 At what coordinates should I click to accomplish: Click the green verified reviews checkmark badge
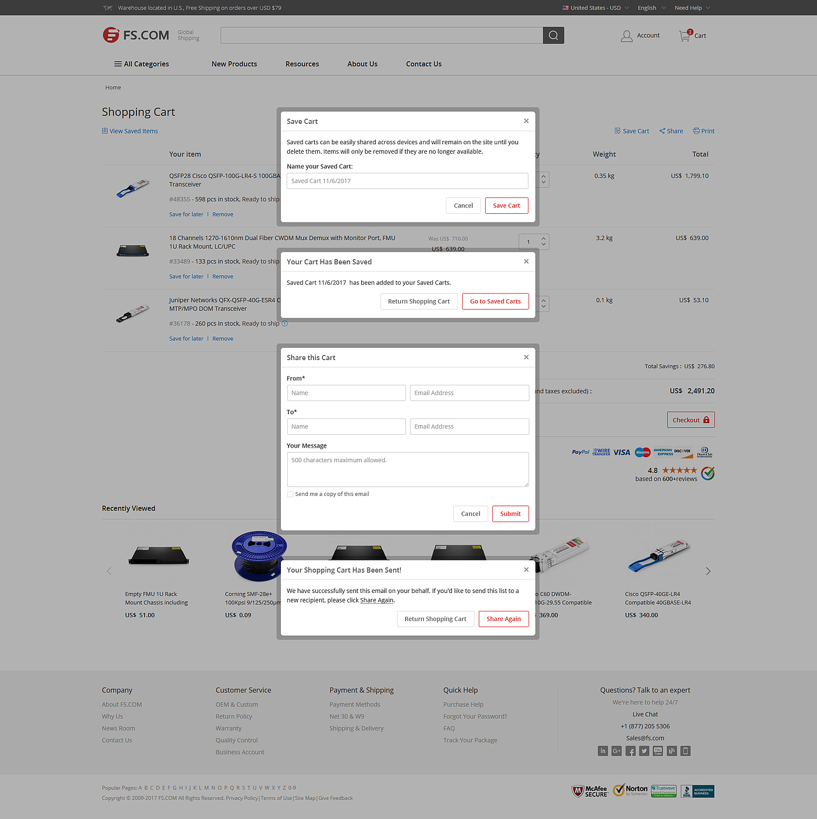708,474
